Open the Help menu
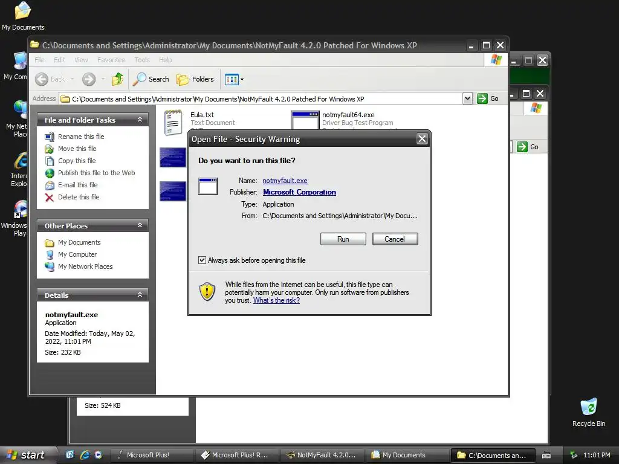This screenshot has height=464, width=619. [x=166, y=60]
